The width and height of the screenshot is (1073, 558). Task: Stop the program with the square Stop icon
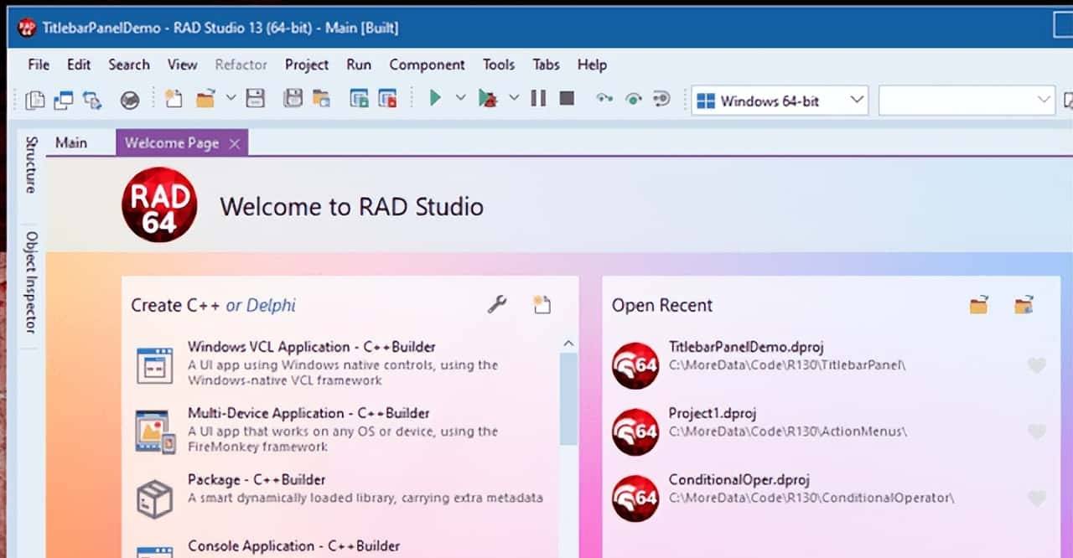point(567,99)
